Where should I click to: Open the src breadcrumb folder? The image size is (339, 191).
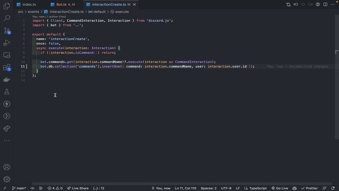click(x=21, y=12)
